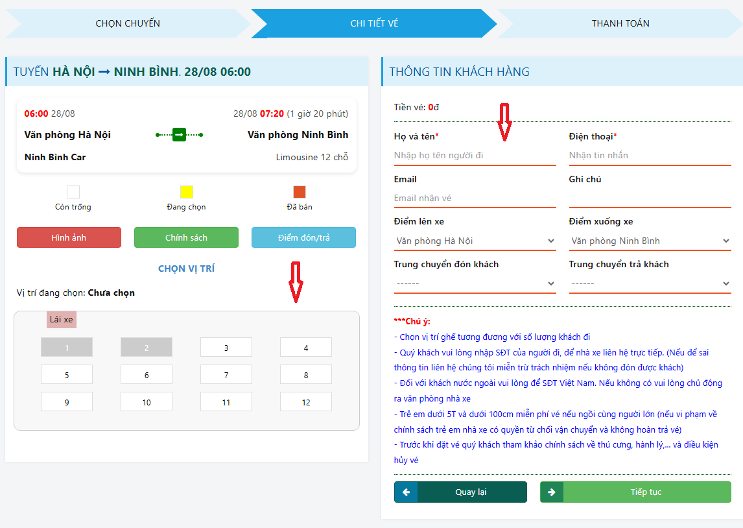Select seat number 3
The height and width of the screenshot is (528, 743).
pyautogui.click(x=226, y=348)
